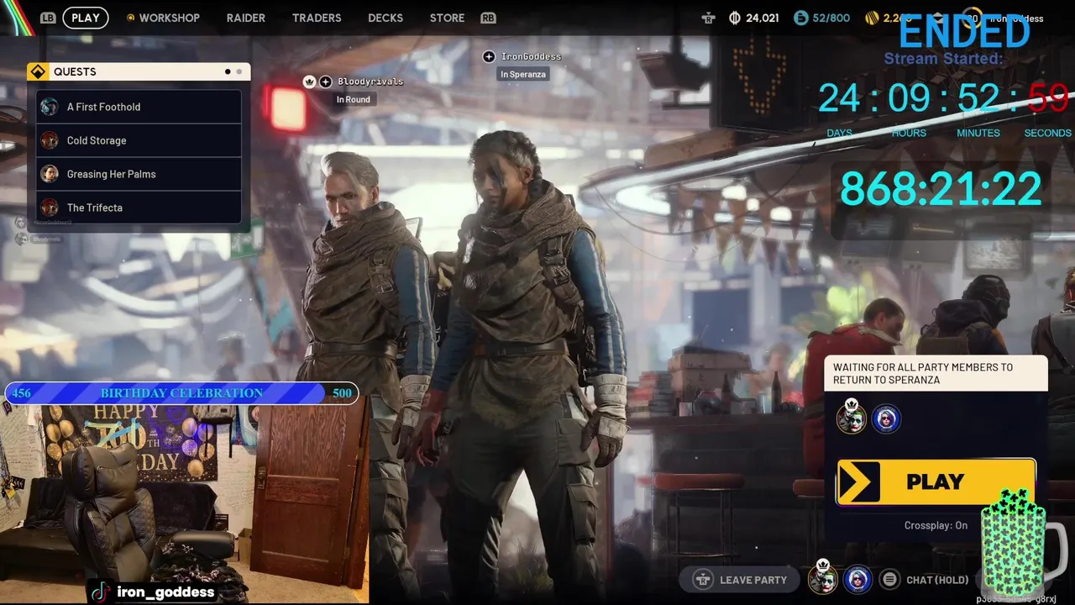Select the IronGoddess player name tag
The height and width of the screenshot is (605, 1075).
click(x=531, y=56)
